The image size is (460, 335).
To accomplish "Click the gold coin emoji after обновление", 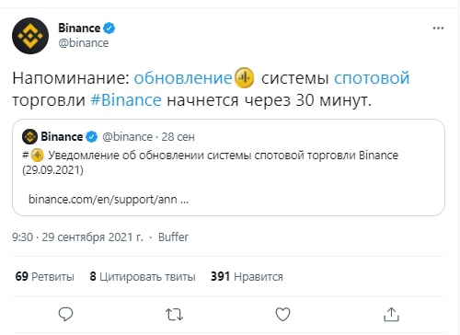I will click(x=245, y=77).
